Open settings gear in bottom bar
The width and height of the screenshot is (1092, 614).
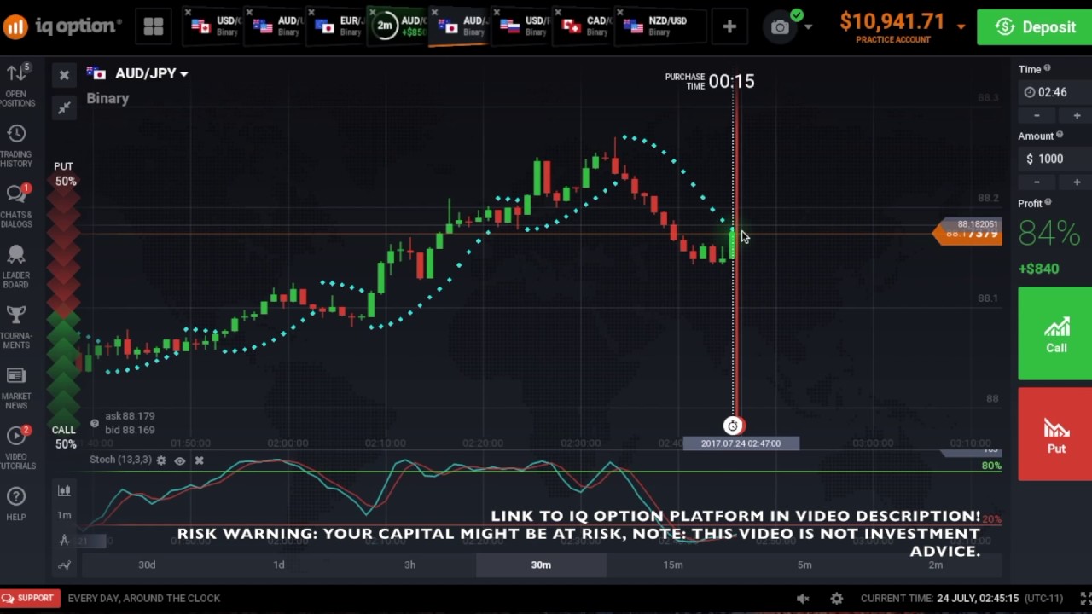click(x=837, y=599)
